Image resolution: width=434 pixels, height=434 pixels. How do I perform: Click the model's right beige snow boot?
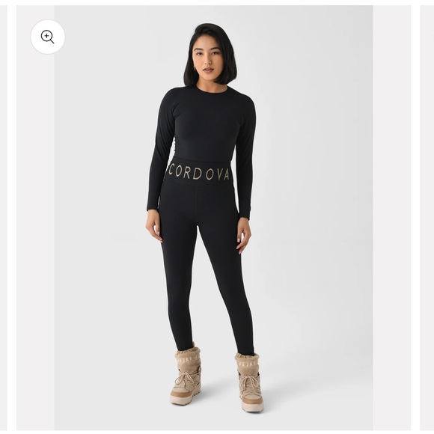186,373
